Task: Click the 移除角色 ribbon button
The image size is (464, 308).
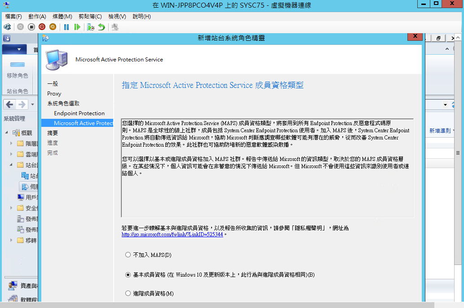Action: click(18, 70)
